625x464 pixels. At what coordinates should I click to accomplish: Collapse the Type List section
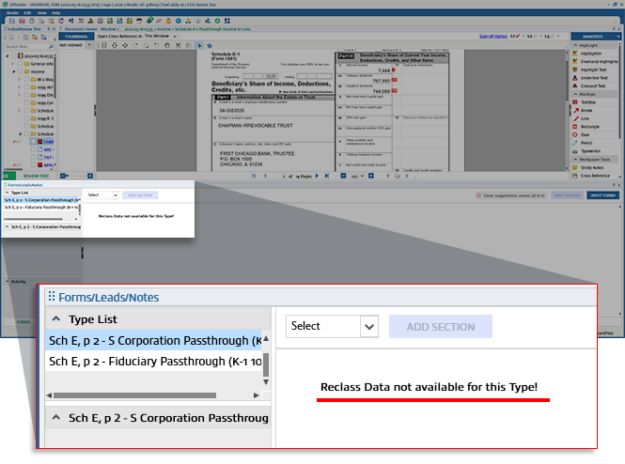click(56, 319)
